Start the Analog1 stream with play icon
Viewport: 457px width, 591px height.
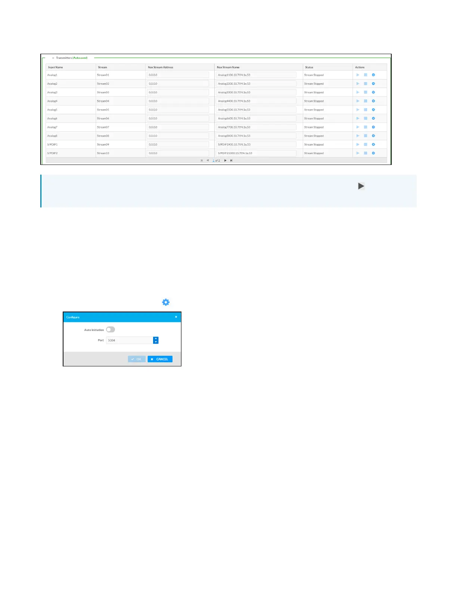[x=358, y=75]
